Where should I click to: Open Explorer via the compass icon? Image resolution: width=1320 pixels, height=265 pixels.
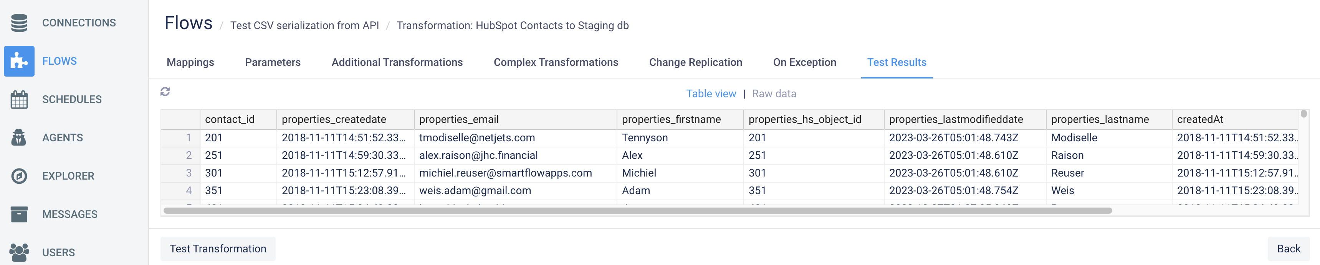[x=19, y=176]
